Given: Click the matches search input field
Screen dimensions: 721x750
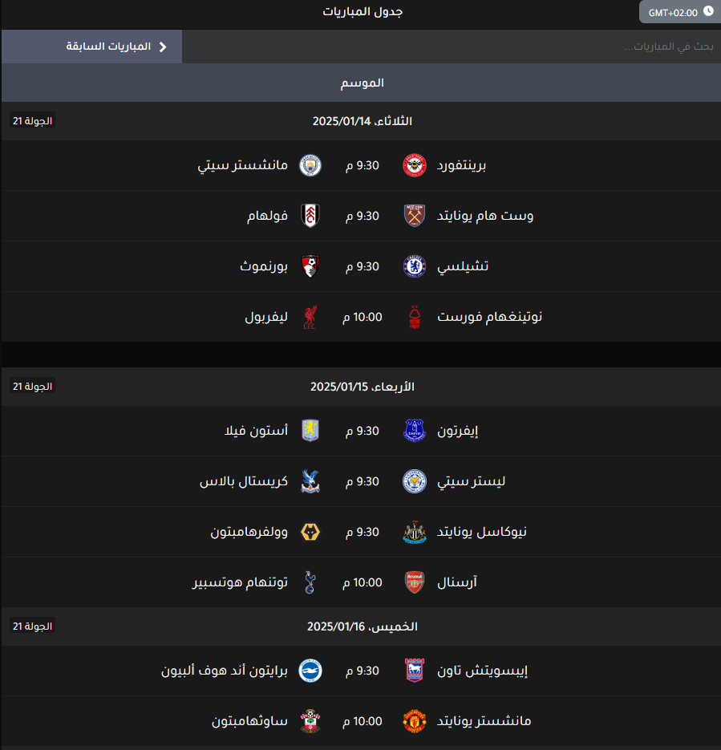Looking at the screenshot, I should 452,47.
